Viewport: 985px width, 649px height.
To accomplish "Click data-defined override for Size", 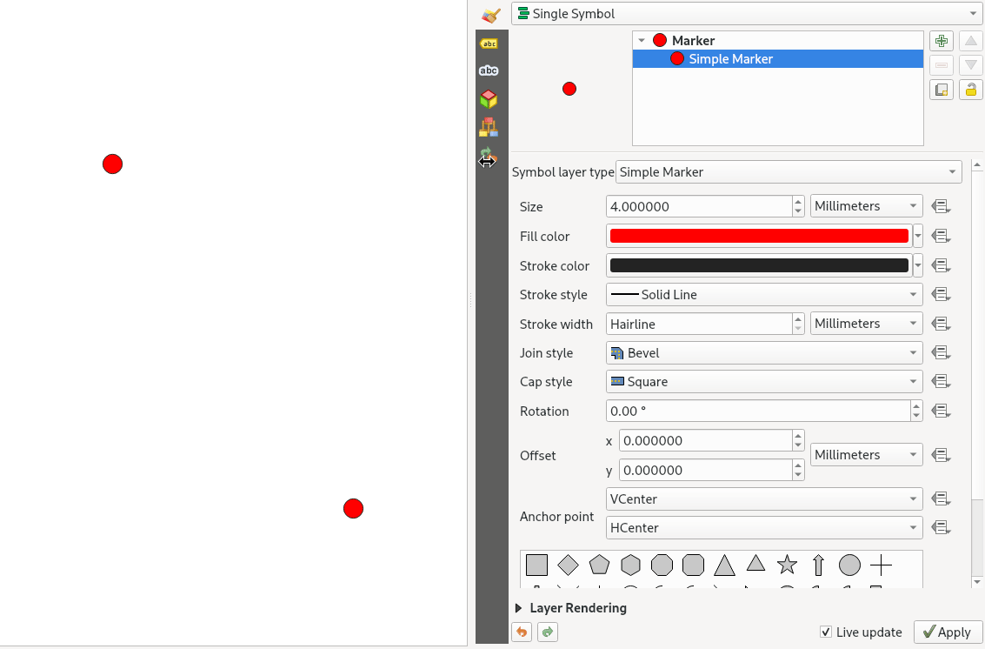I will point(941,207).
